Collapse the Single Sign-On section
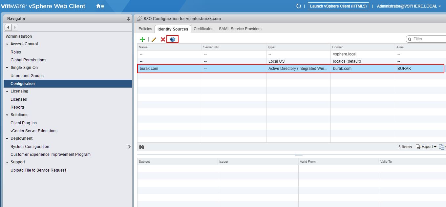Screen dimensions: 446x207 (7, 68)
